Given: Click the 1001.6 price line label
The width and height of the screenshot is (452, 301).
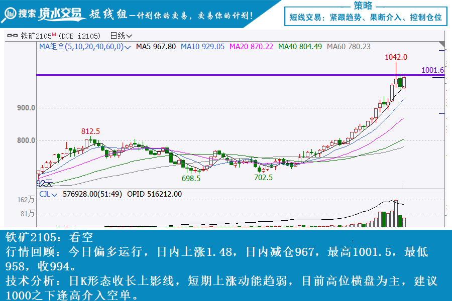Looking at the screenshot, I should (432, 70).
